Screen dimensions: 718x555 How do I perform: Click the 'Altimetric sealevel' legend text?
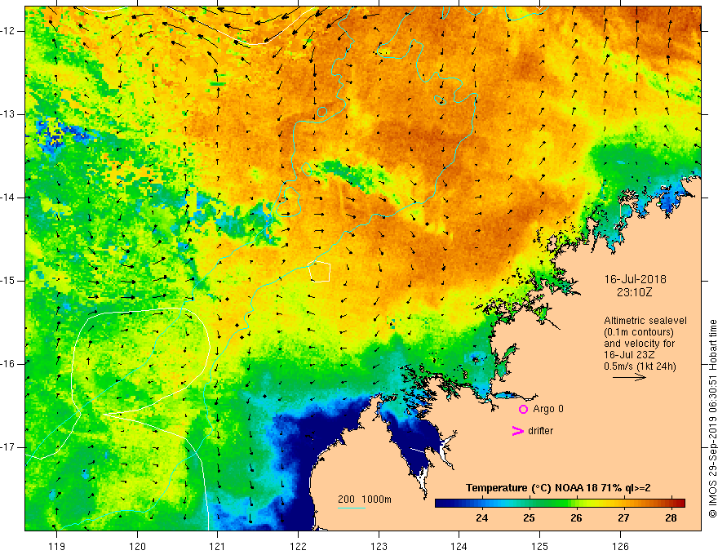pos(645,321)
